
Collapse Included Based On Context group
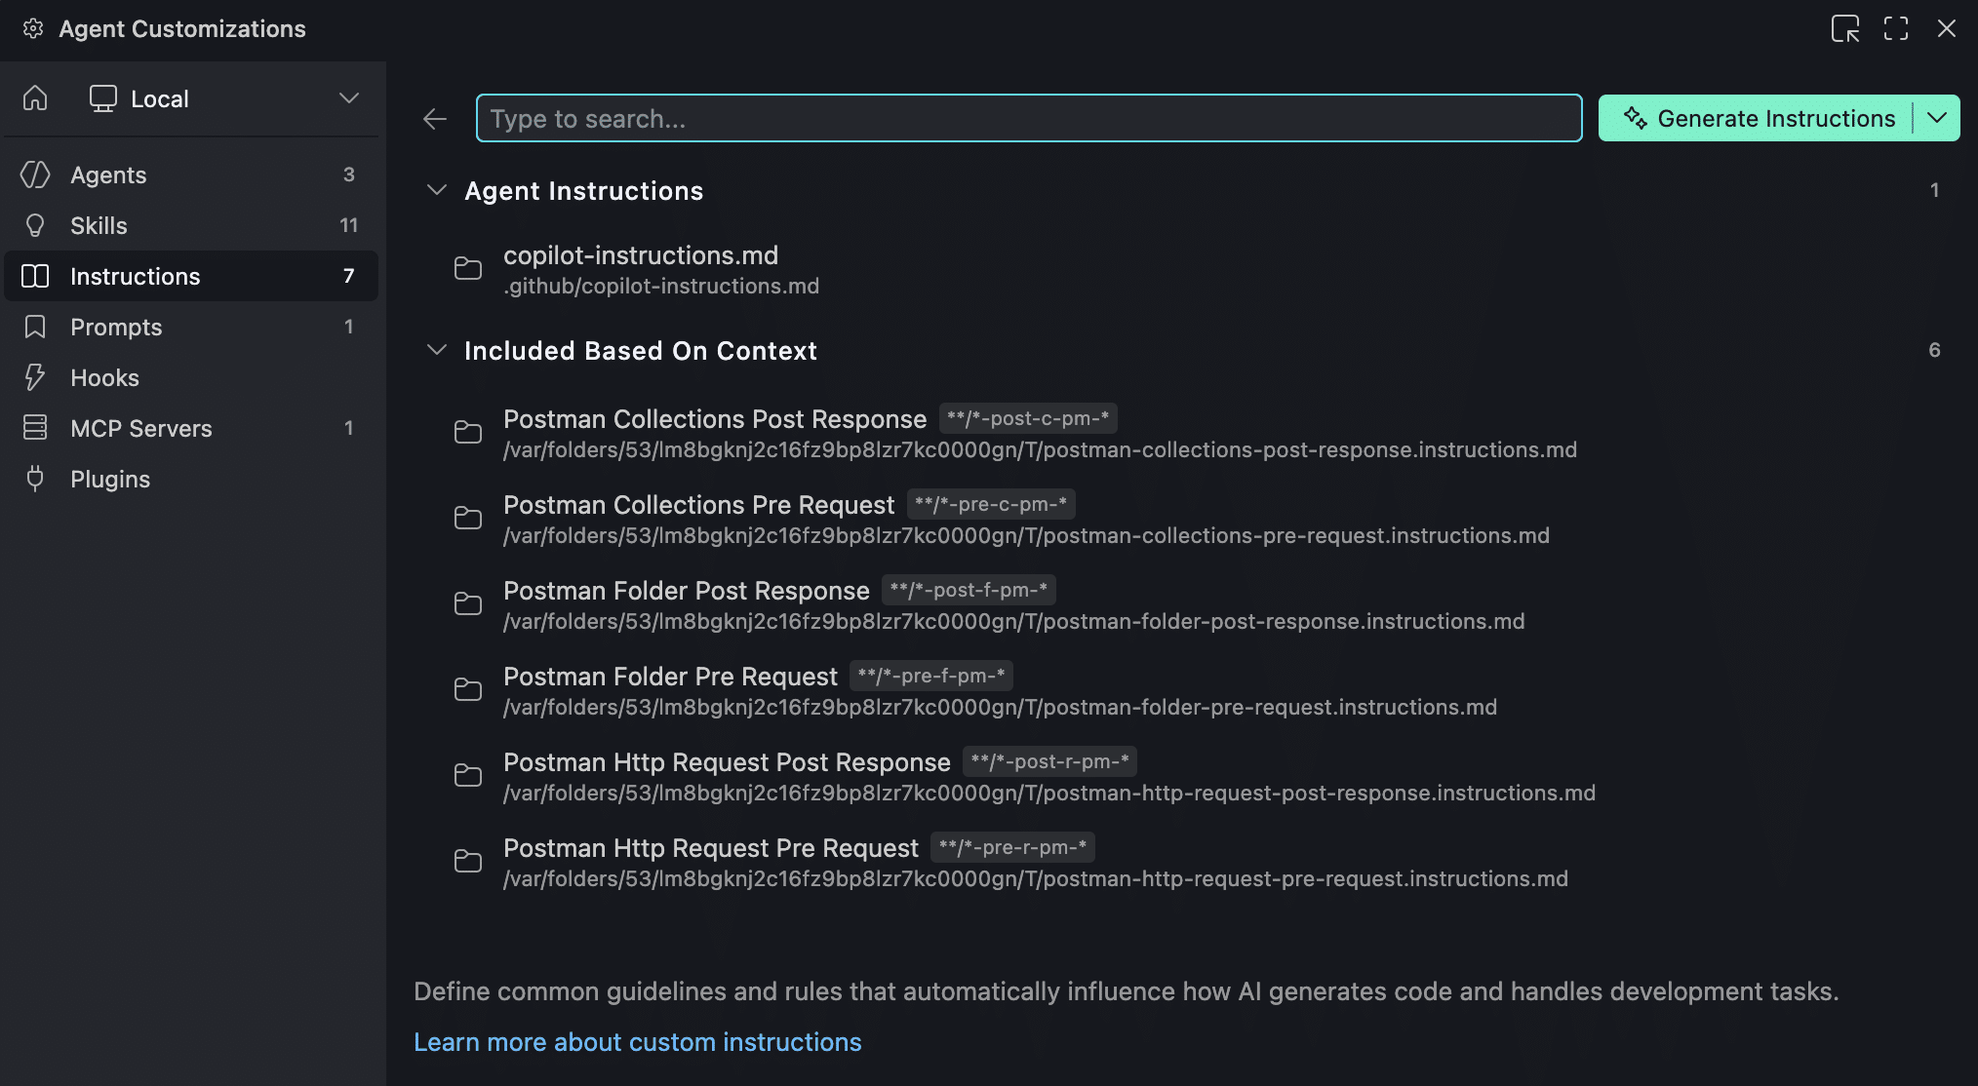pyautogui.click(x=437, y=350)
